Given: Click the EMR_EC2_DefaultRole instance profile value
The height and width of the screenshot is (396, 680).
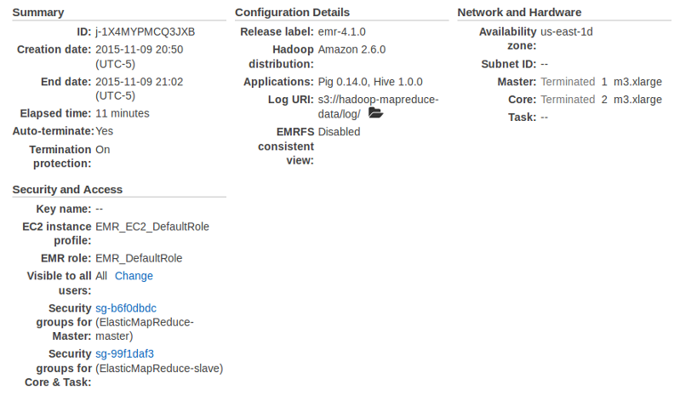Looking at the screenshot, I should pos(152,227).
